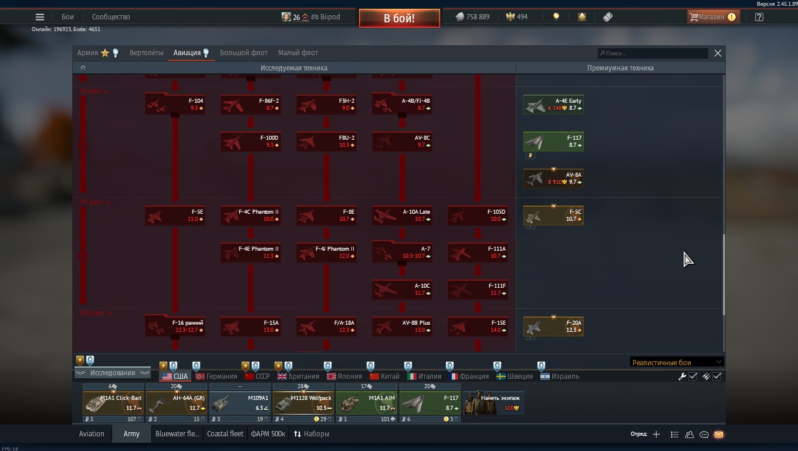
Task: Open the Реалистичные бои mode dropdown
Action: [677, 362]
